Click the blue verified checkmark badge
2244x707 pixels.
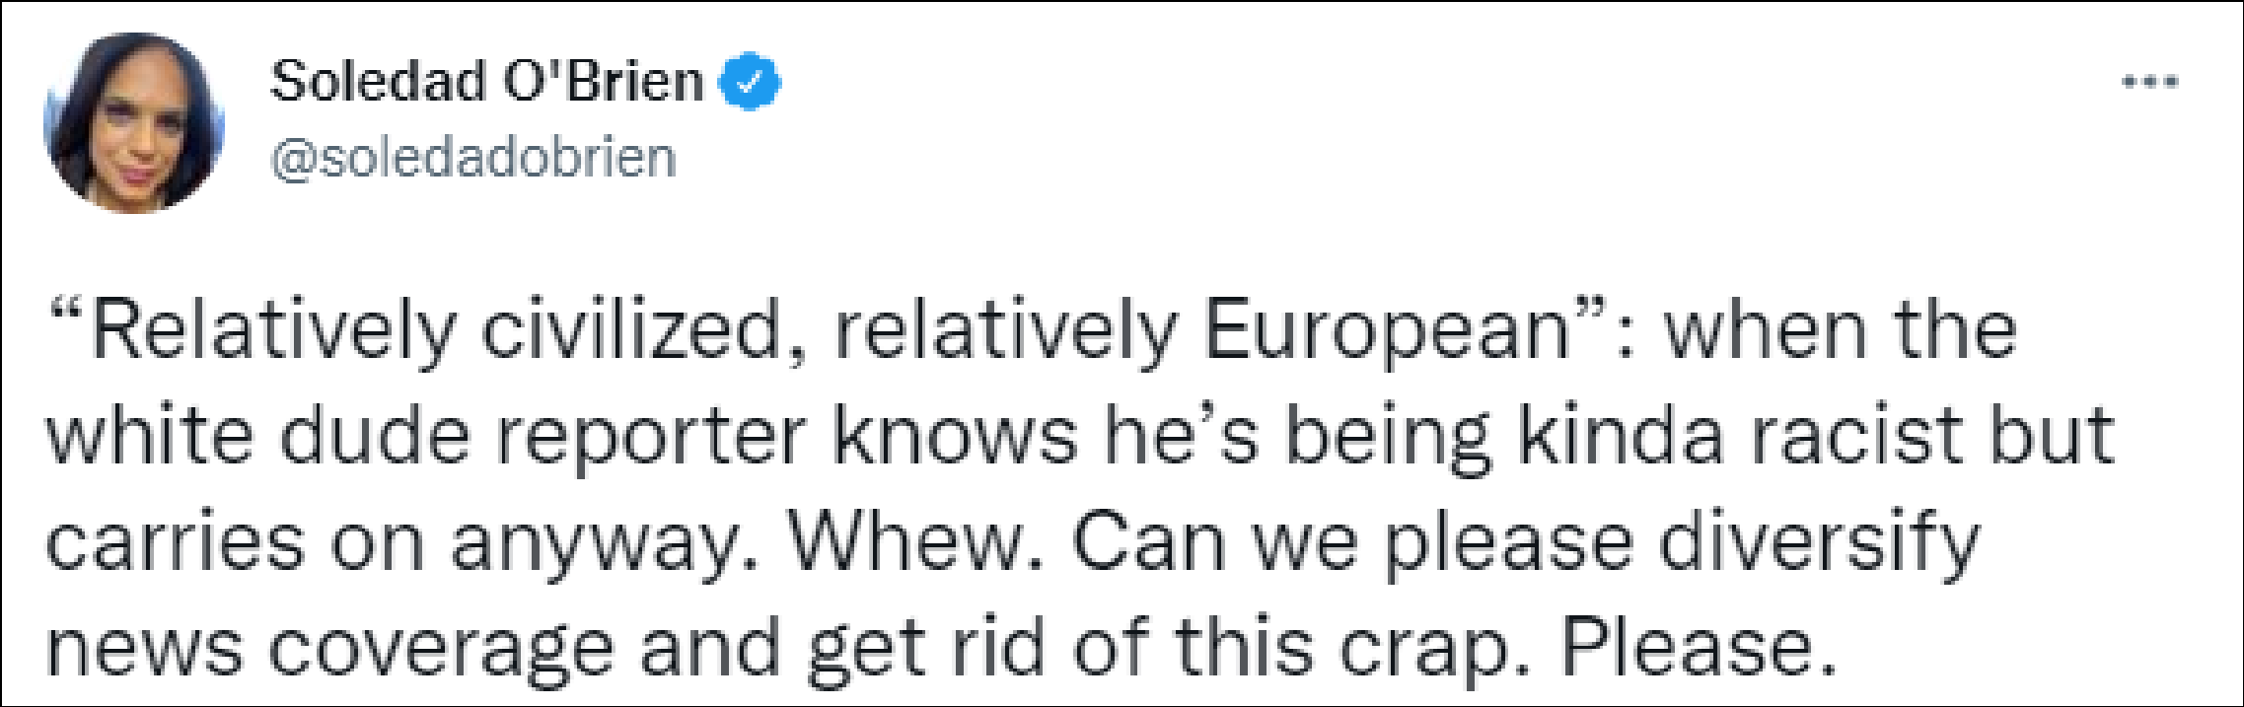(x=750, y=81)
